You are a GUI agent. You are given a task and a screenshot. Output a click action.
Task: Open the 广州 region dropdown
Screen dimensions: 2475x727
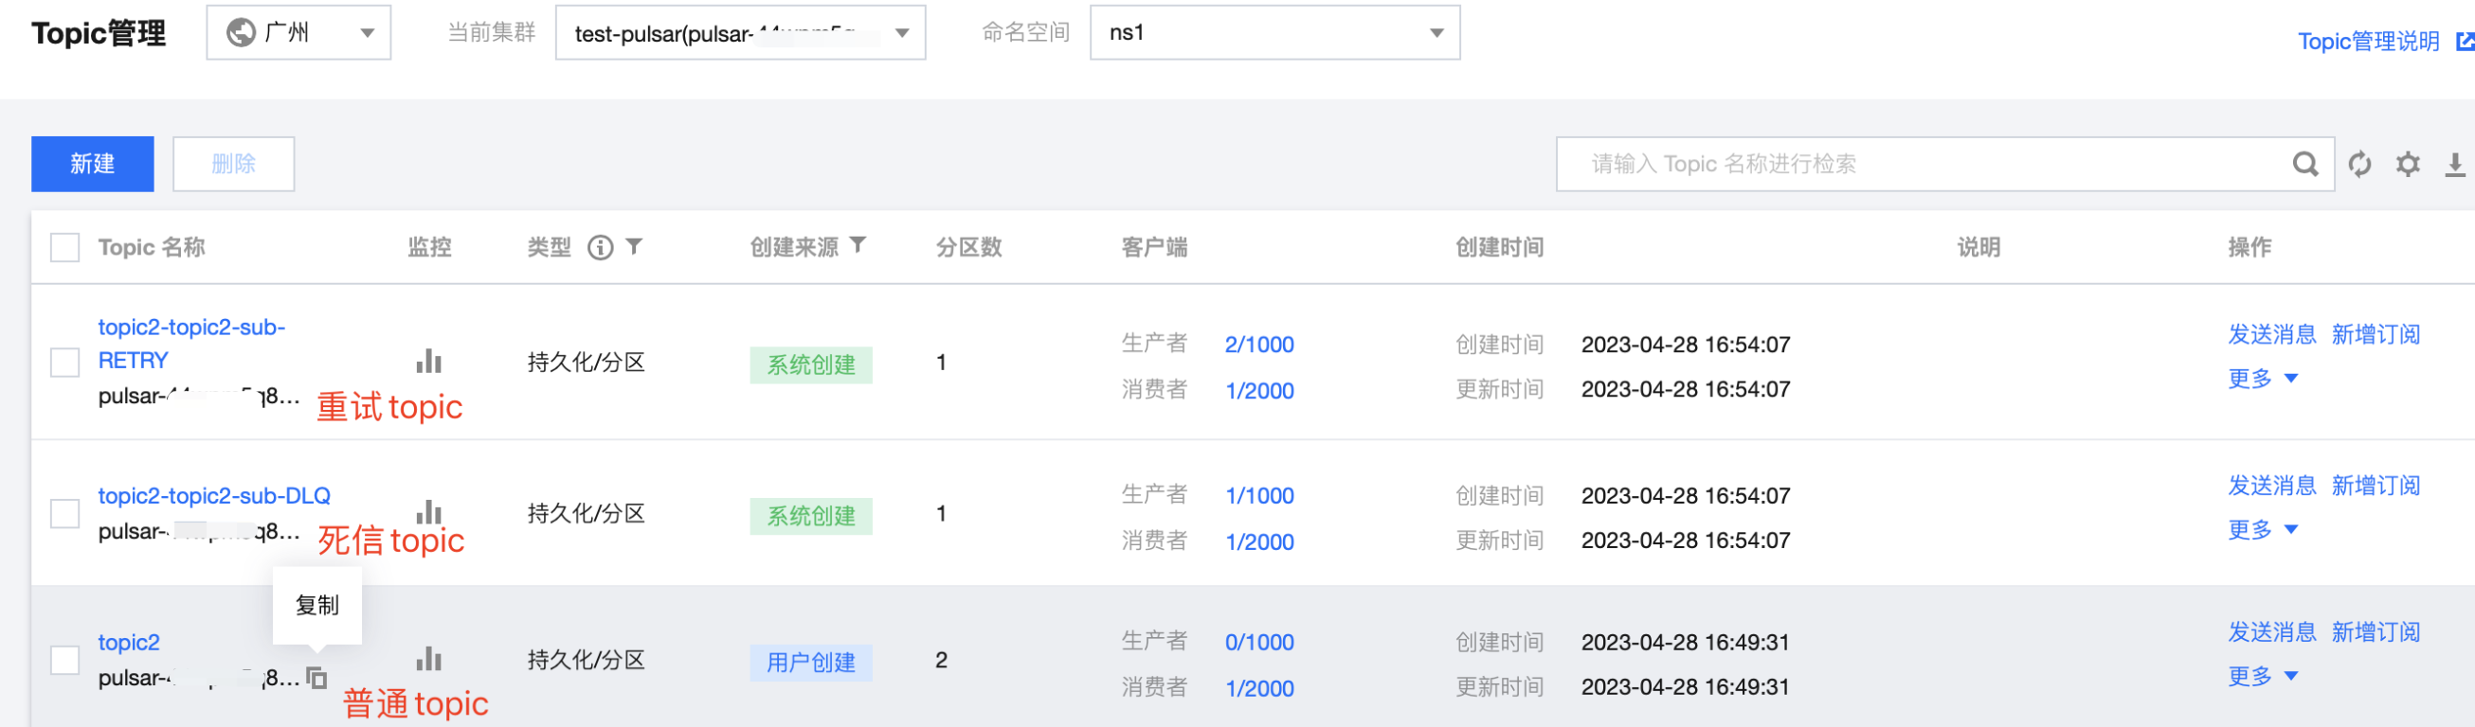coord(298,32)
